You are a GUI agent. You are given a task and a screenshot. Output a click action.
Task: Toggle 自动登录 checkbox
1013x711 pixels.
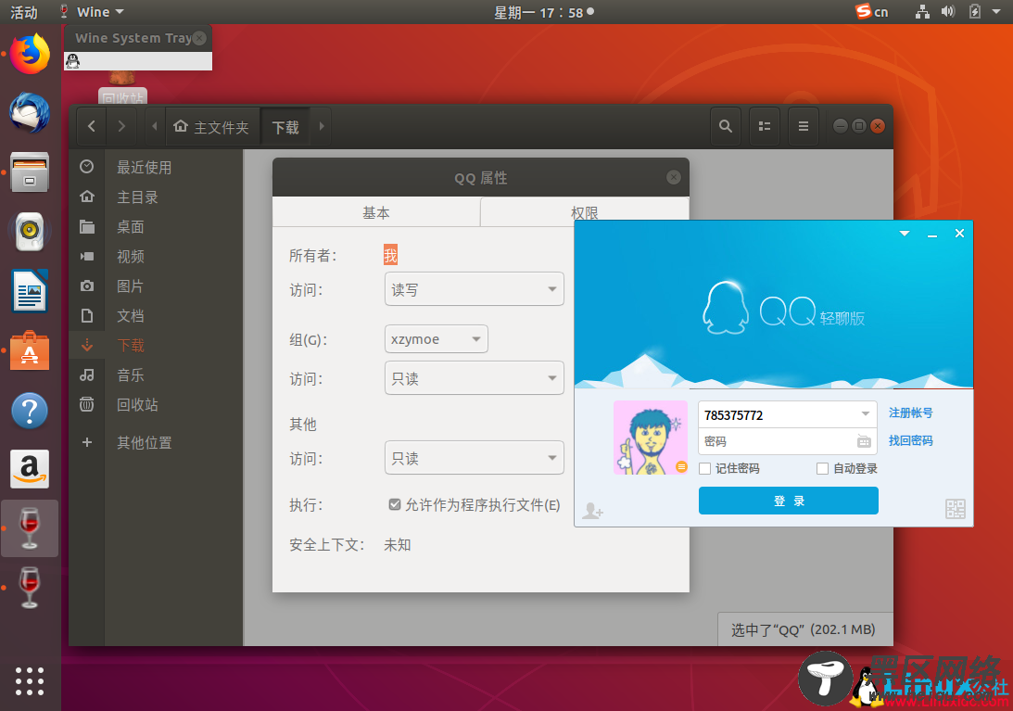pyautogui.click(x=822, y=469)
